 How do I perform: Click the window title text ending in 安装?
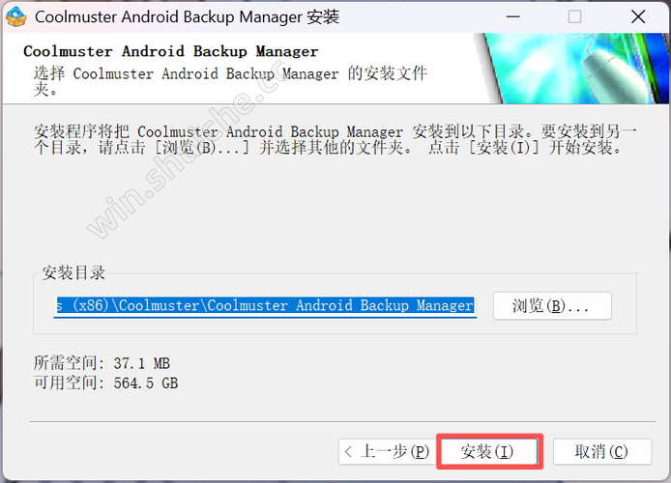tap(187, 17)
